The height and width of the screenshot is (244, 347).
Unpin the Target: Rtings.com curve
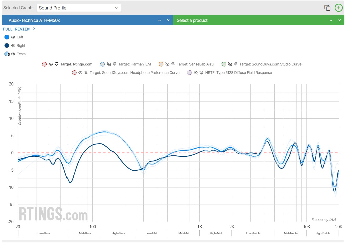pyautogui.click(x=57, y=64)
